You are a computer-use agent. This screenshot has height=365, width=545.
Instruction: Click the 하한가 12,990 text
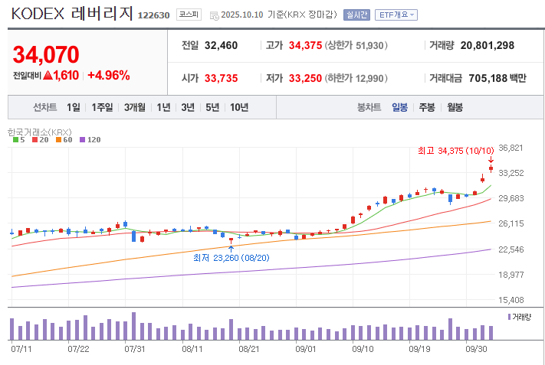[356, 78]
